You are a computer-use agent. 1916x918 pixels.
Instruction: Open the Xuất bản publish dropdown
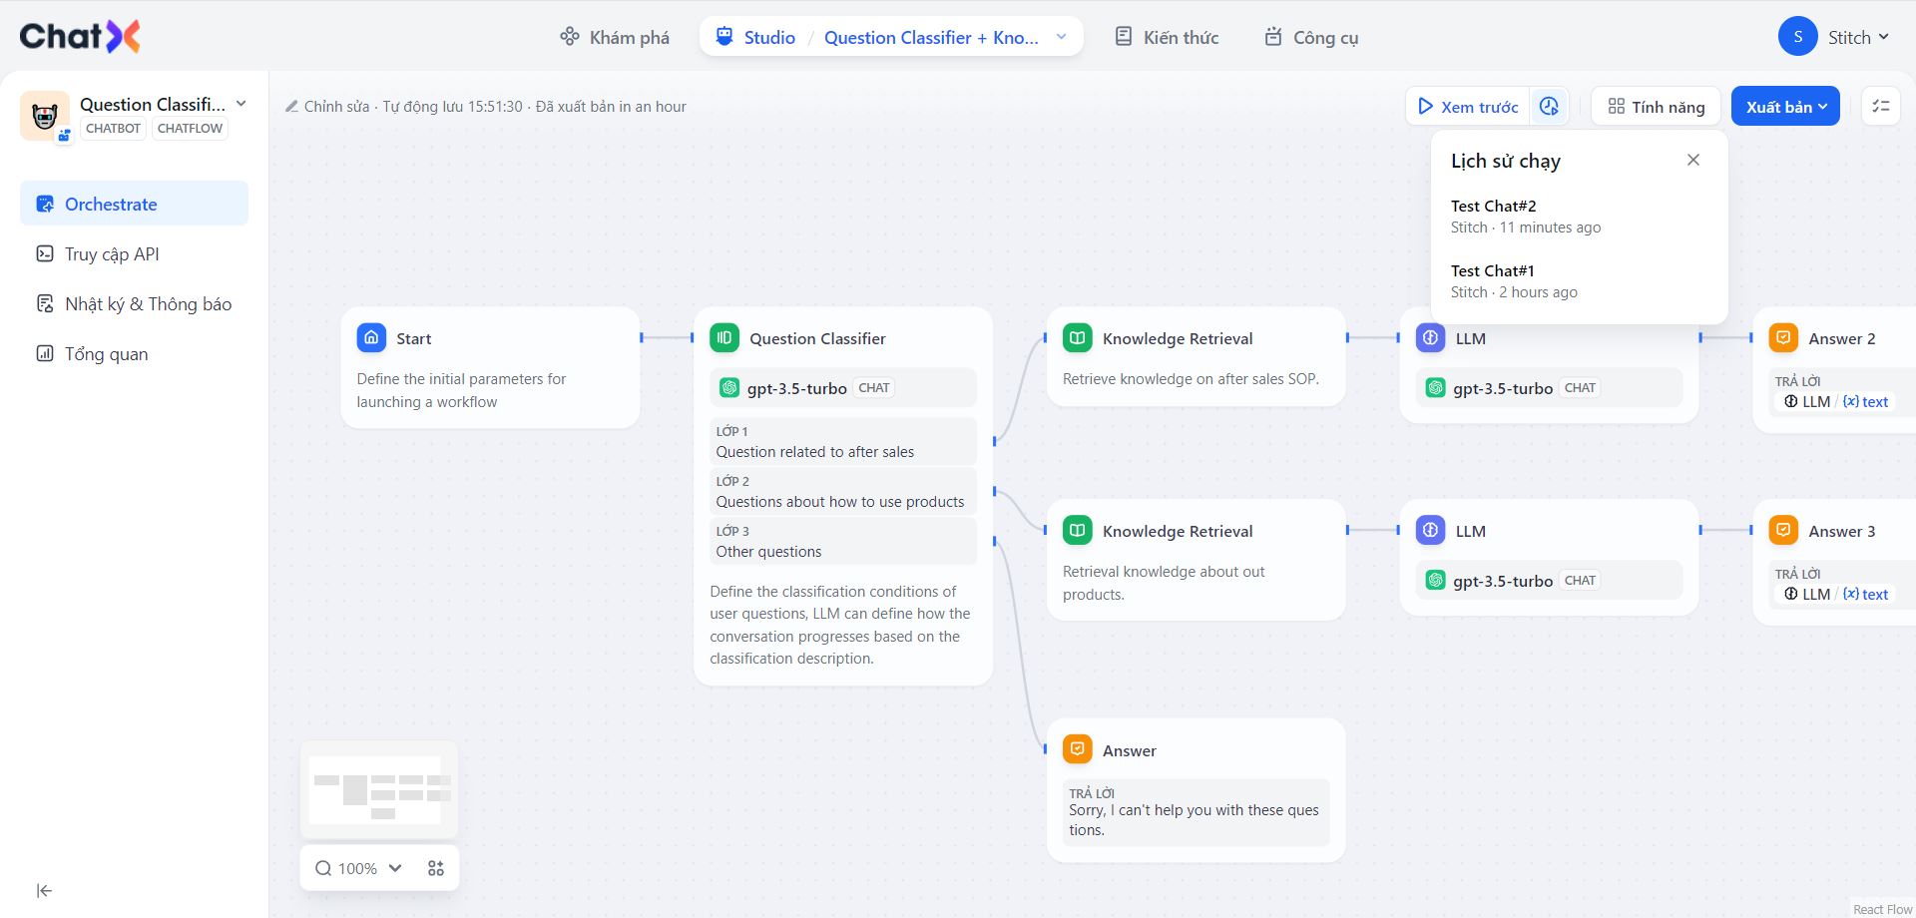pyautogui.click(x=1785, y=106)
